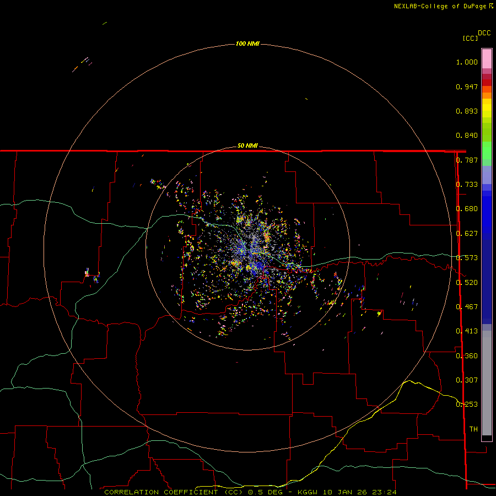Click the 0.307 legend value
The height and width of the screenshot is (496, 496).
[x=467, y=380]
